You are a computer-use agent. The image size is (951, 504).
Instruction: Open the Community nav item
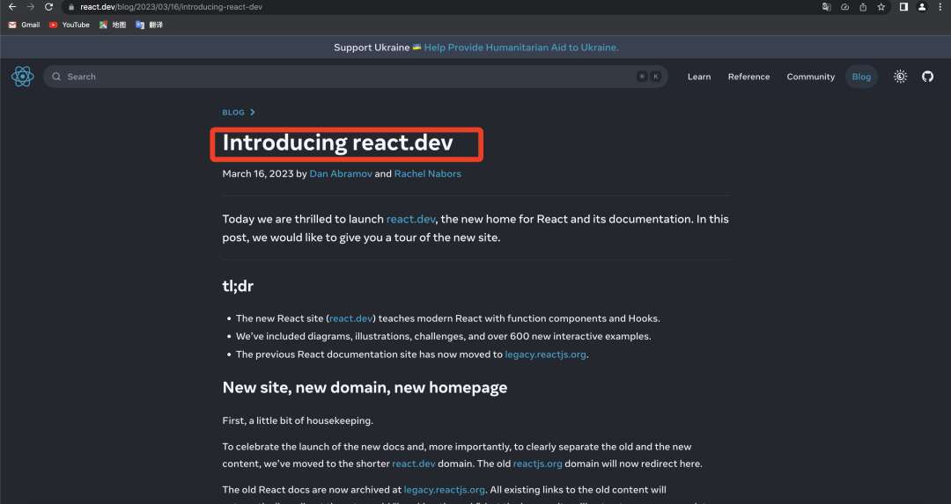tap(810, 77)
